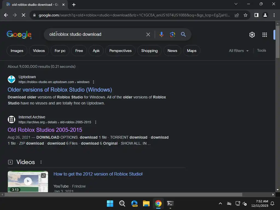Switch to the Perspectives filter
This screenshot has height=210, width=280.
(120, 51)
